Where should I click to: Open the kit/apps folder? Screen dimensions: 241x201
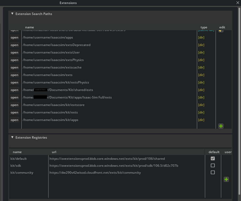14,120
